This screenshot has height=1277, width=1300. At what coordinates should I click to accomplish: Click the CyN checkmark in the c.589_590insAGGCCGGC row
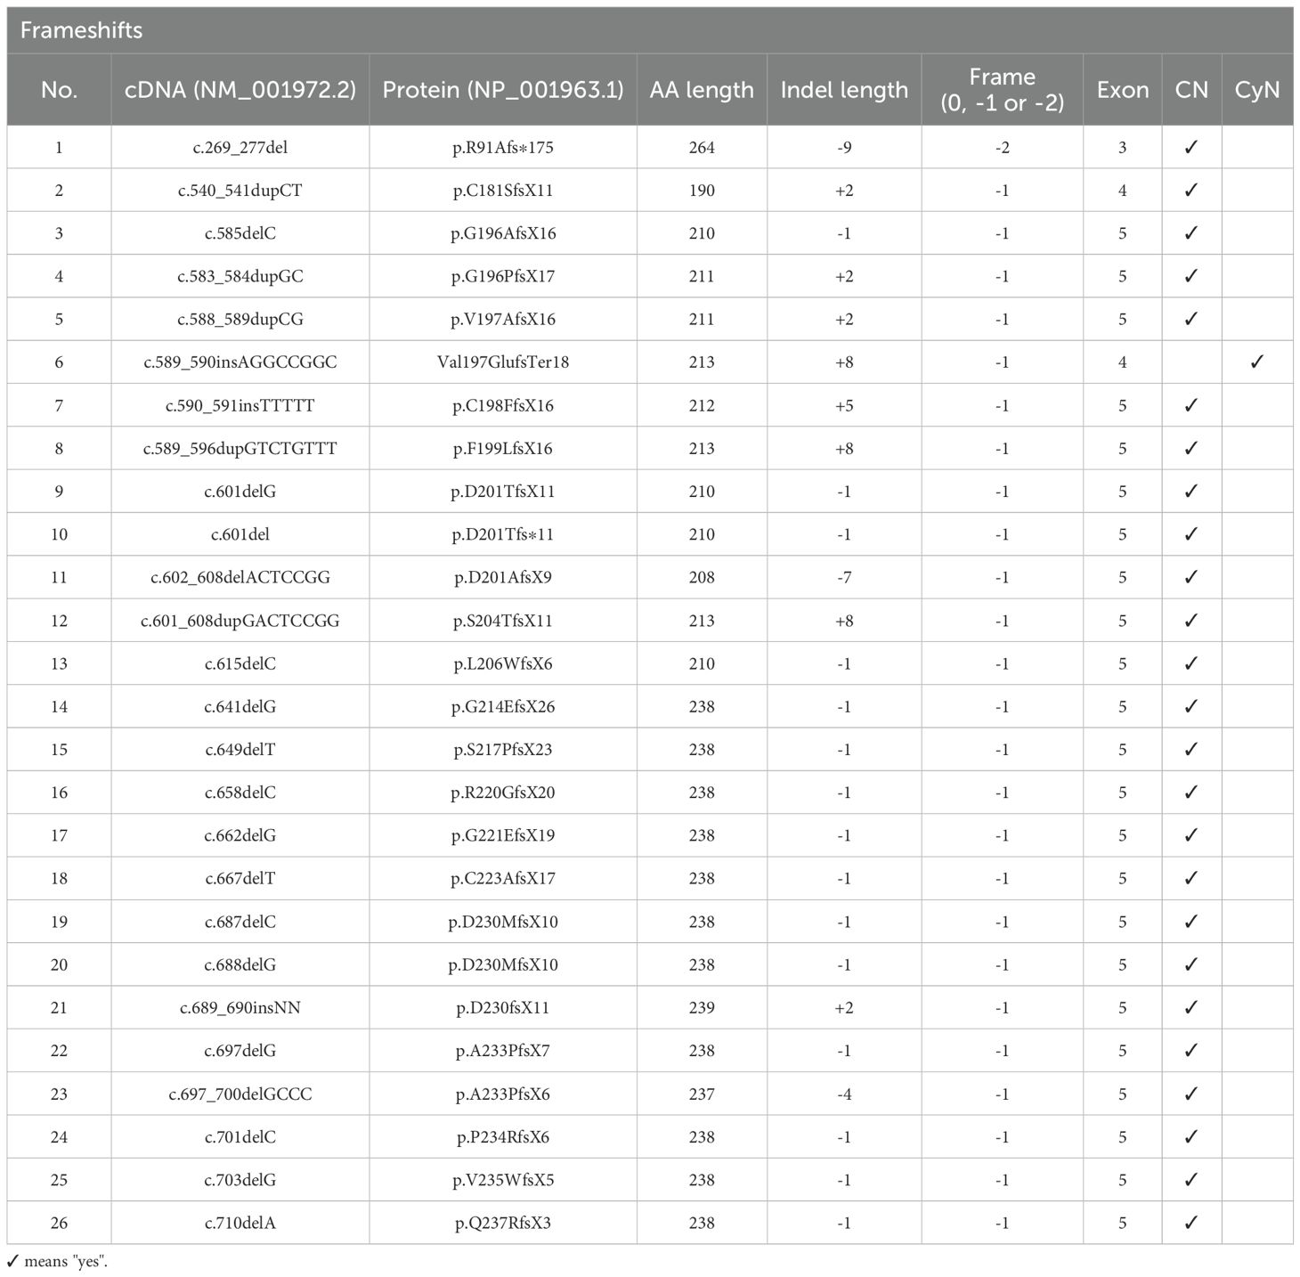point(1257,362)
